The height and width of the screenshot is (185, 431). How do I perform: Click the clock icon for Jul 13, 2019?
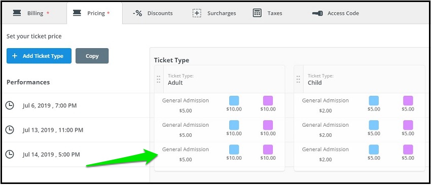point(10,130)
